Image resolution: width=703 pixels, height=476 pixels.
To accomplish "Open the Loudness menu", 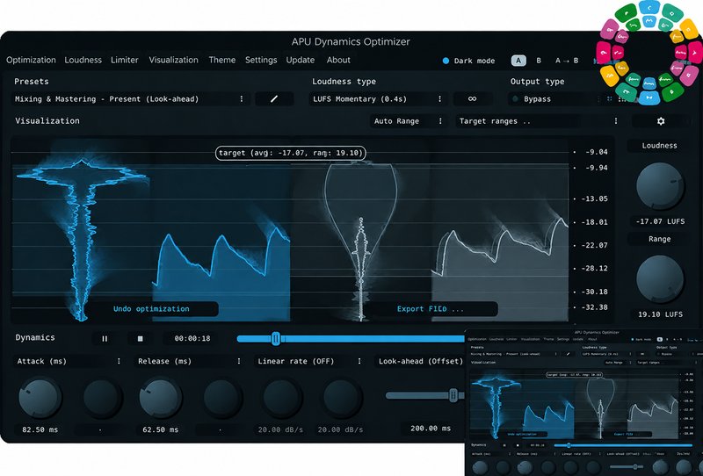I will tap(83, 60).
